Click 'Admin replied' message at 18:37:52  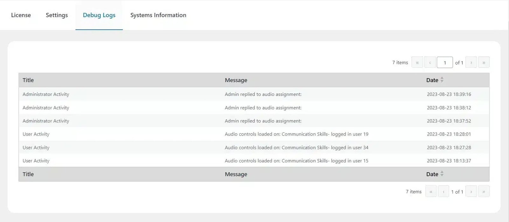click(263, 121)
